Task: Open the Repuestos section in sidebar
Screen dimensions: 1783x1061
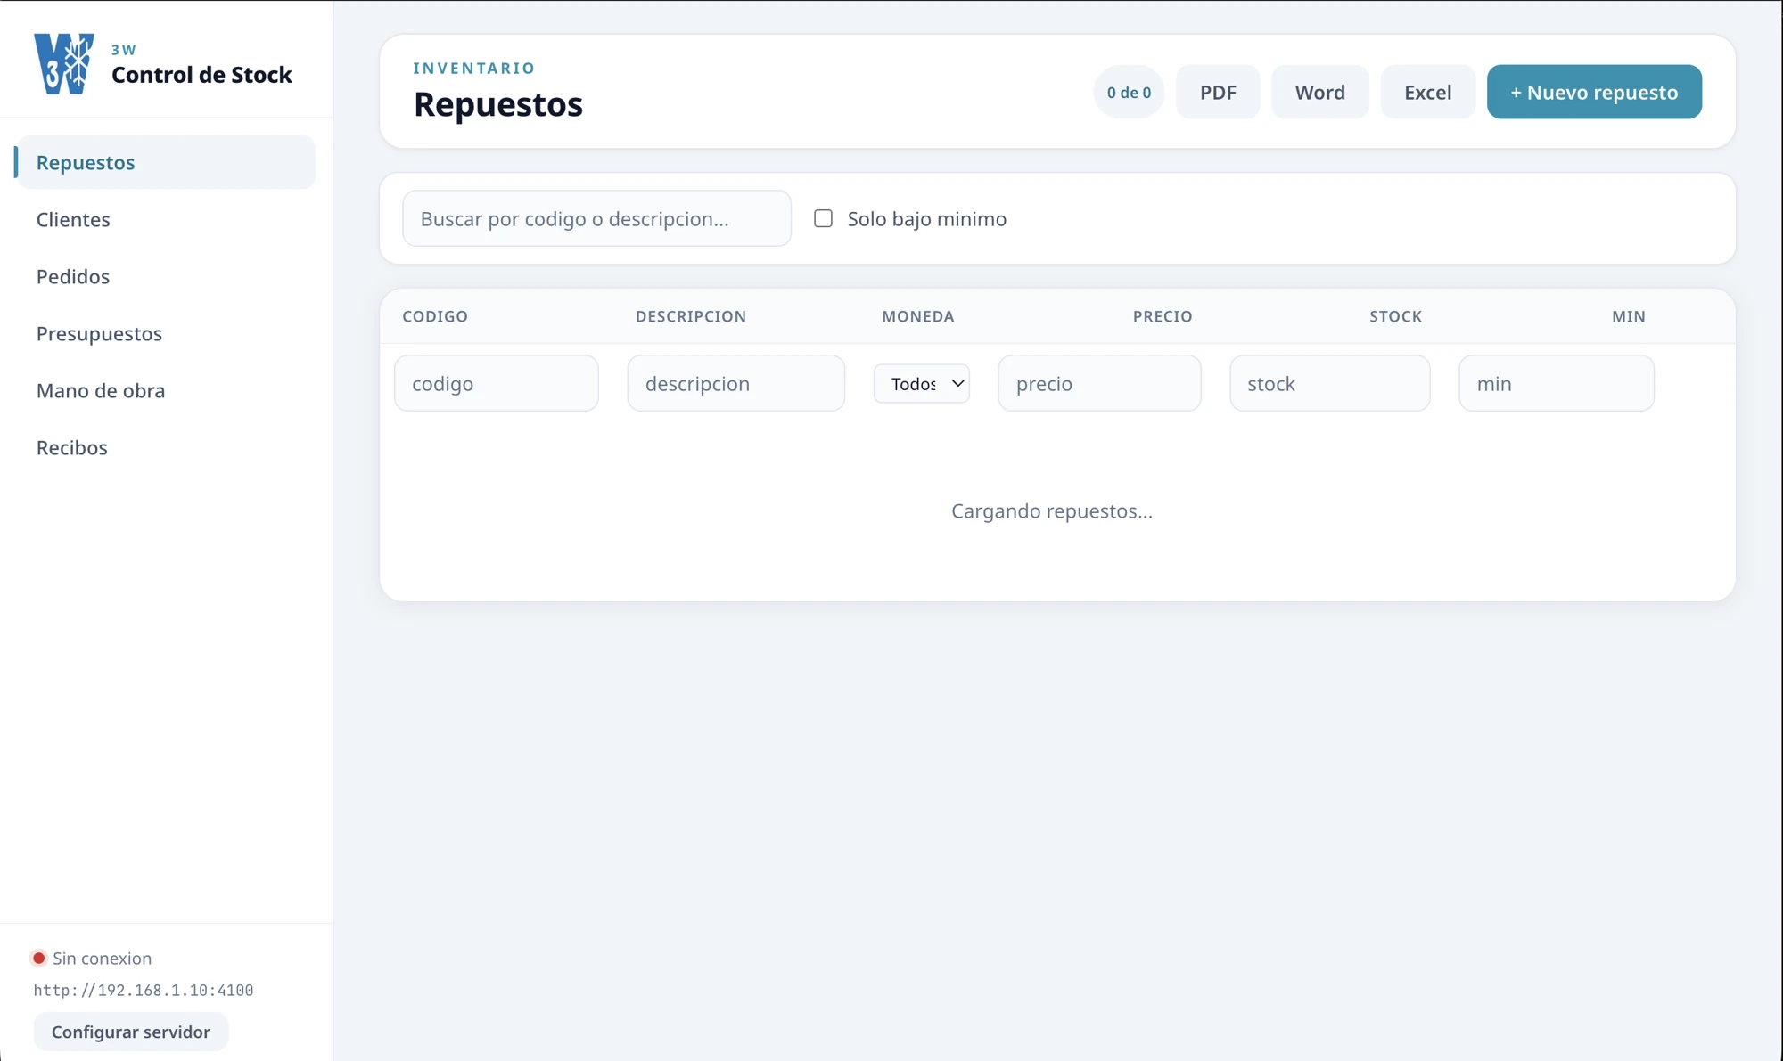Action: coord(167,162)
